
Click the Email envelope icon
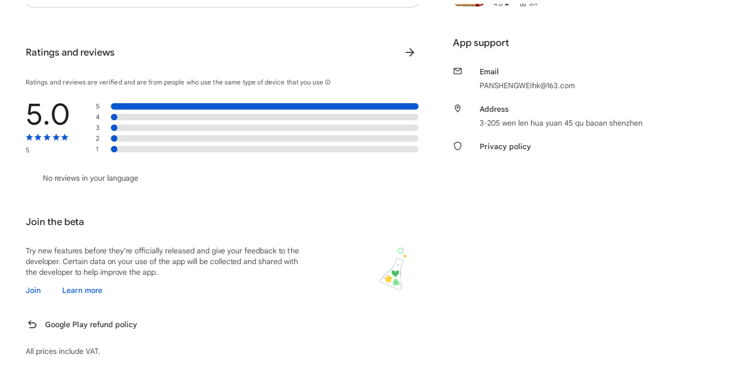tap(458, 71)
